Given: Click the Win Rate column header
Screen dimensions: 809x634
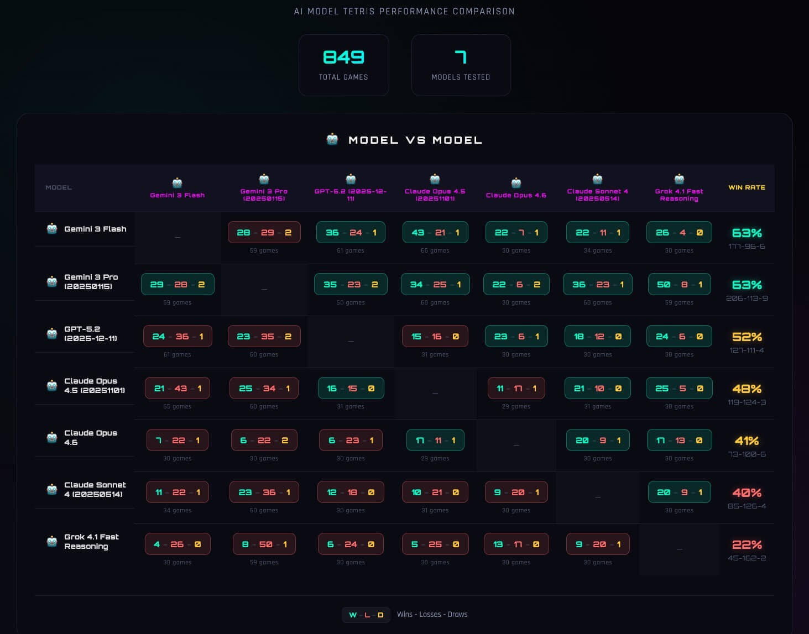Looking at the screenshot, I should click(747, 187).
